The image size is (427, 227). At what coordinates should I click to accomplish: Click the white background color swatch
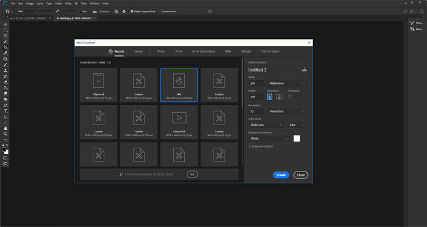click(297, 139)
